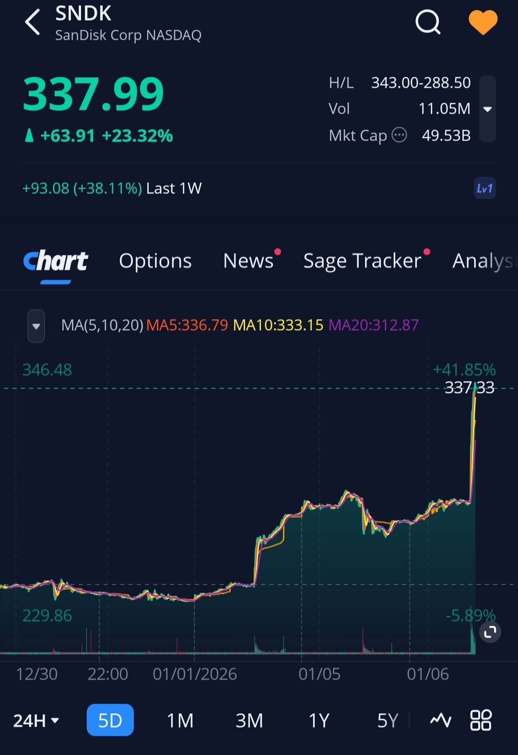Image resolution: width=518 pixels, height=755 pixels.
Task: Tap the 337.33 chart price label
Action: [x=469, y=387]
